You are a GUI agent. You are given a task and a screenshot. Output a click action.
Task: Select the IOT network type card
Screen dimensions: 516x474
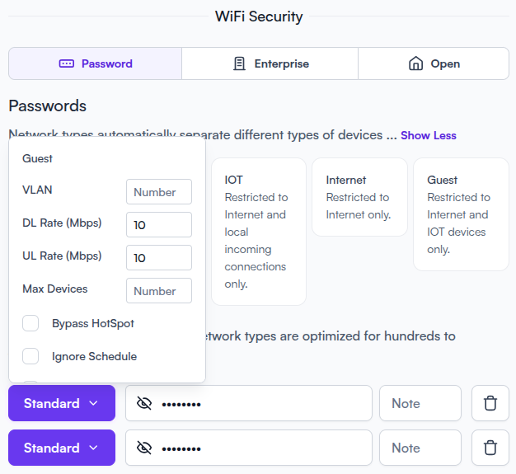tap(259, 231)
